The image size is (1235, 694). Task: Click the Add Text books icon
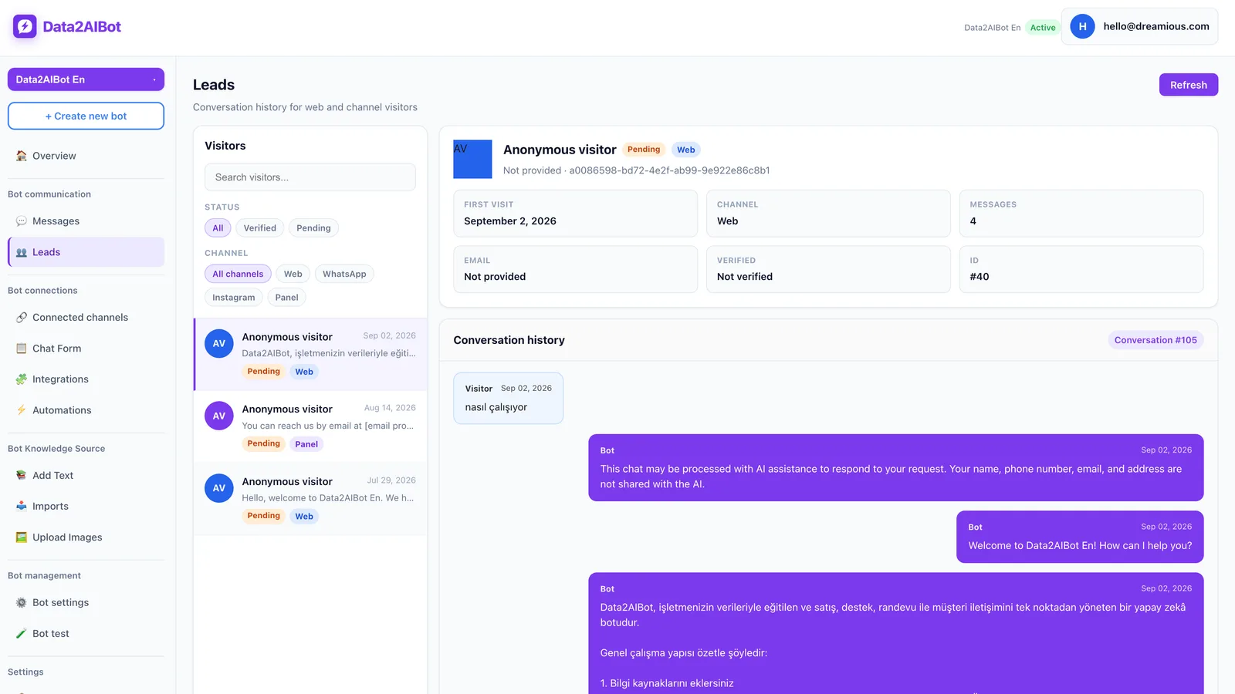[22, 476]
